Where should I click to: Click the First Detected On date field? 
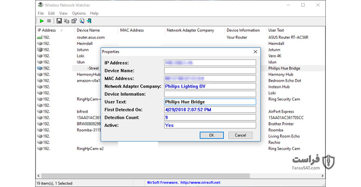(x=210, y=109)
